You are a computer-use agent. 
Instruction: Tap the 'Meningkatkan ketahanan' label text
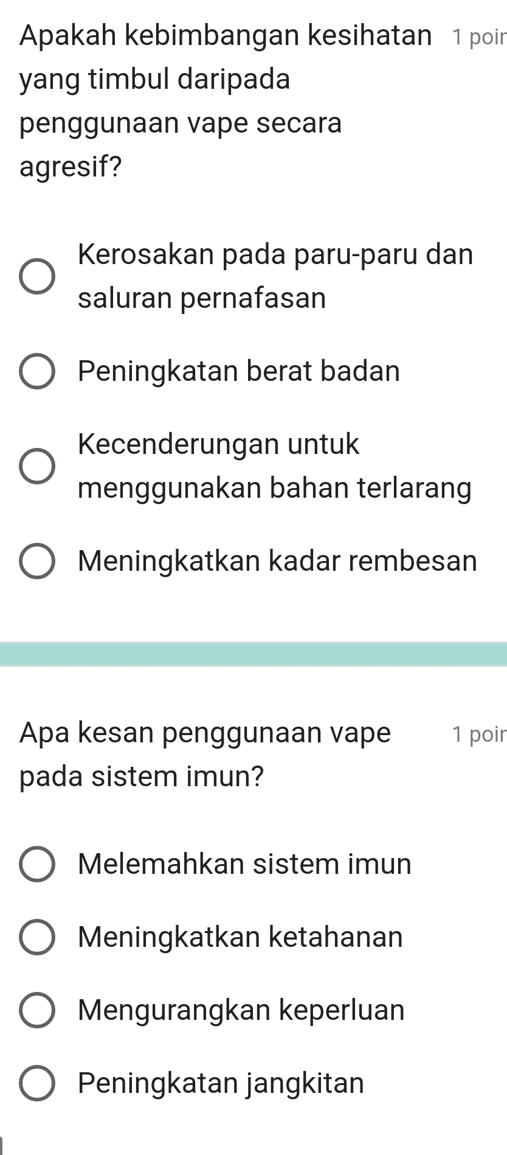tap(241, 937)
